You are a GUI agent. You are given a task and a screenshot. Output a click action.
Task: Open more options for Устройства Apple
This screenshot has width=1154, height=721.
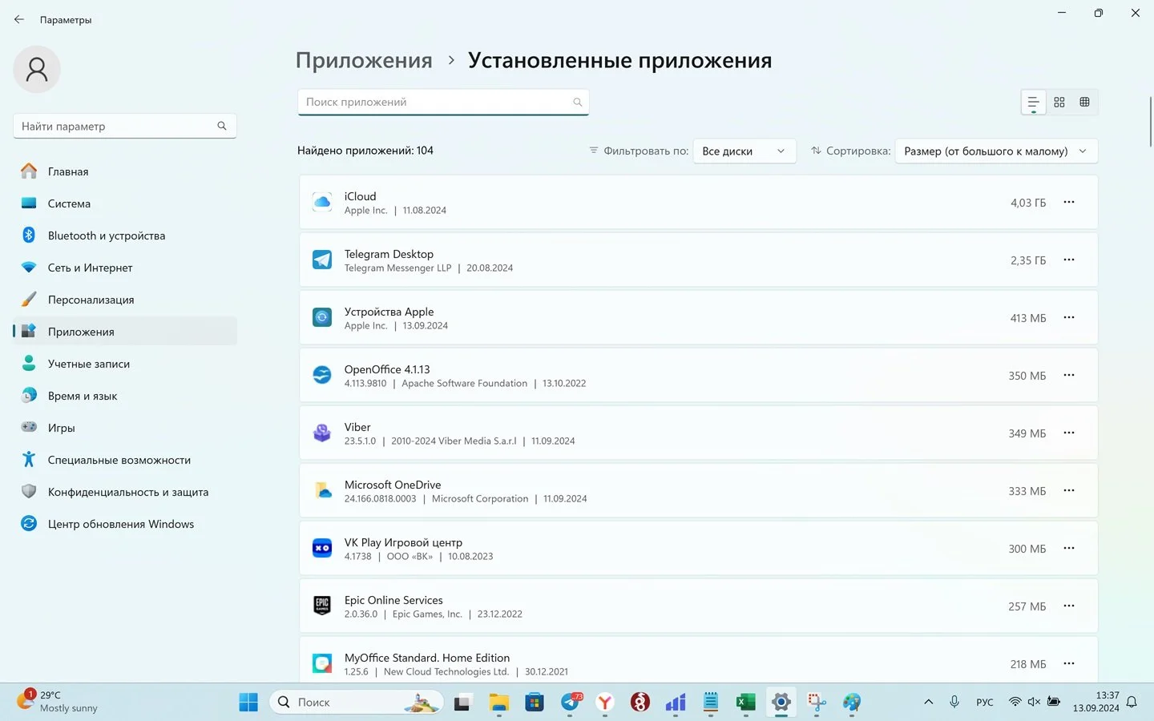pyautogui.click(x=1069, y=318)
